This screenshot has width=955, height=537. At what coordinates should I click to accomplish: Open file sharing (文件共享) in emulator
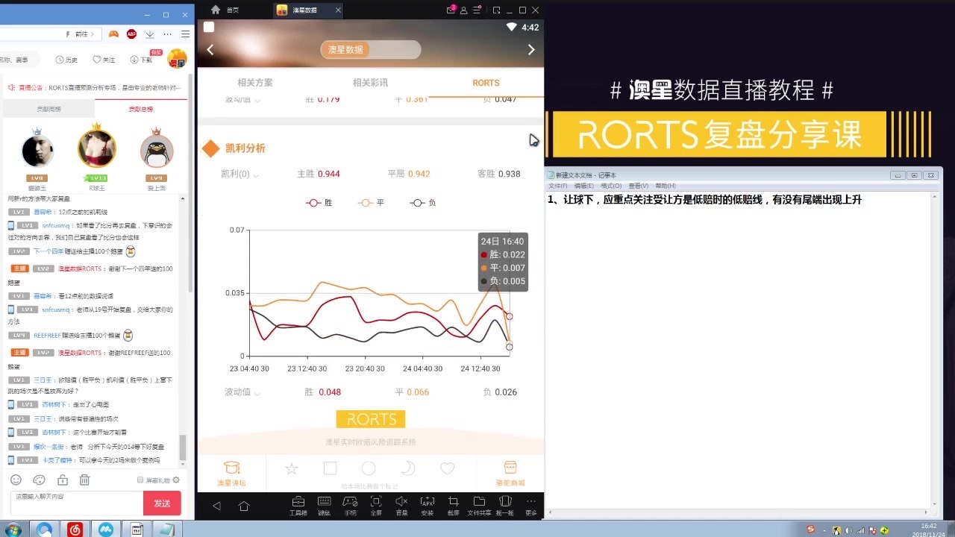(x=479, y=506)
